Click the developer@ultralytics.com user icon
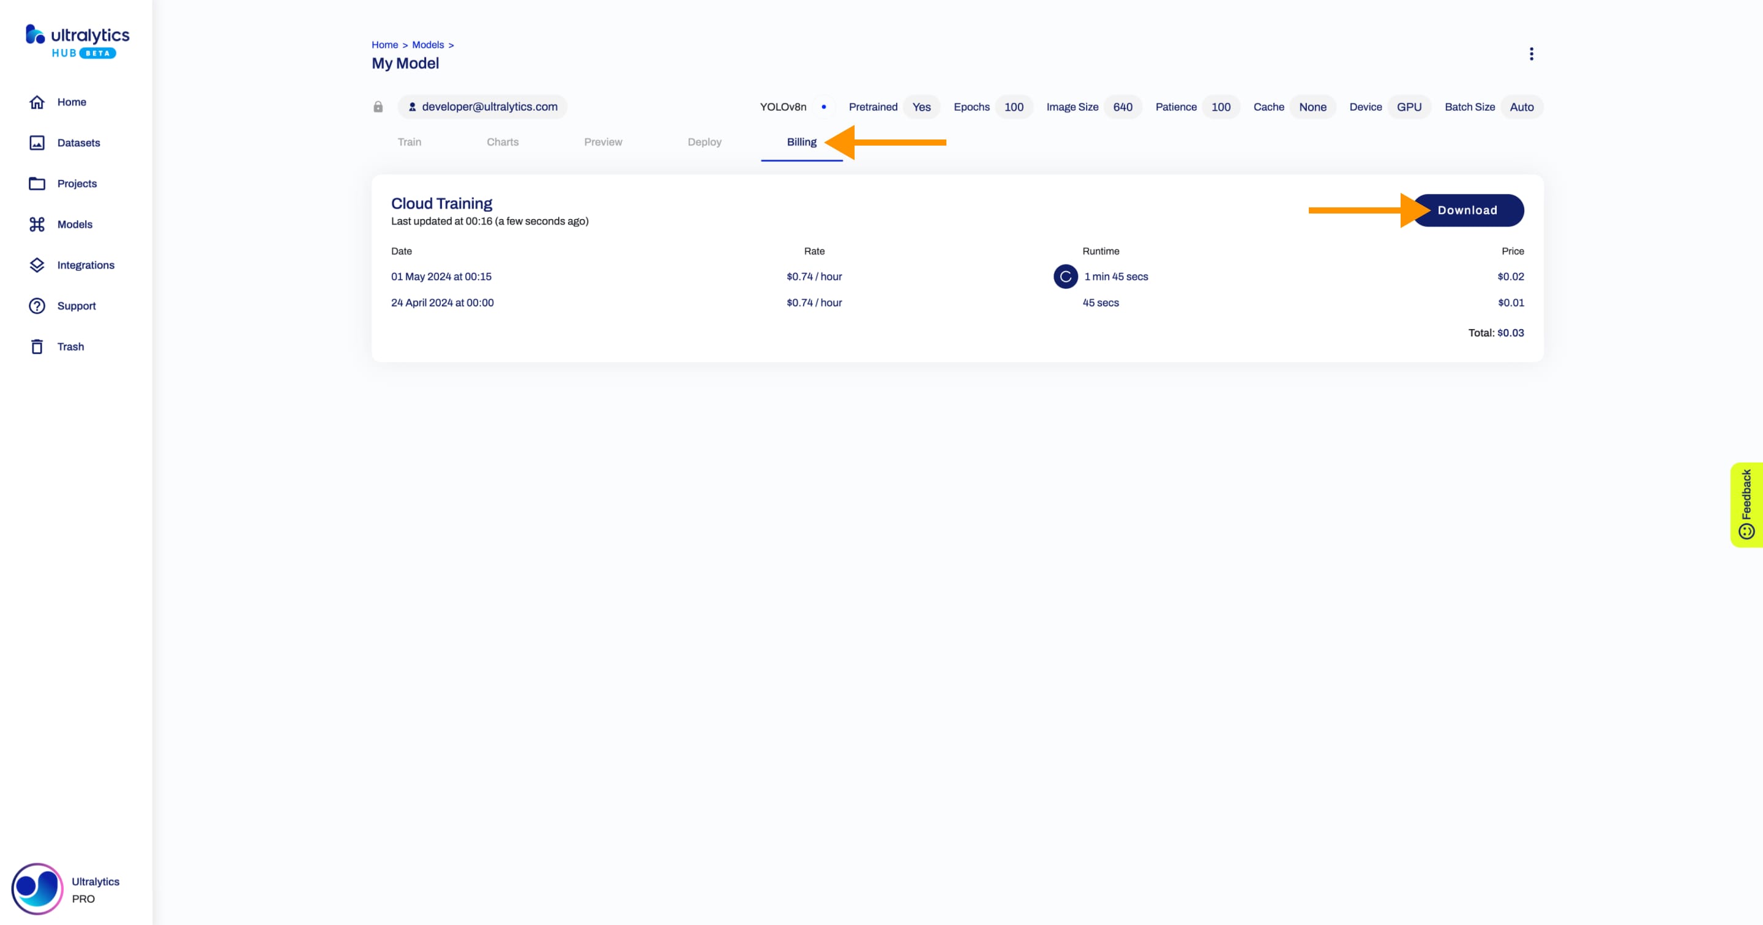This screenshot has width=1763, height=925. (413, 106)
